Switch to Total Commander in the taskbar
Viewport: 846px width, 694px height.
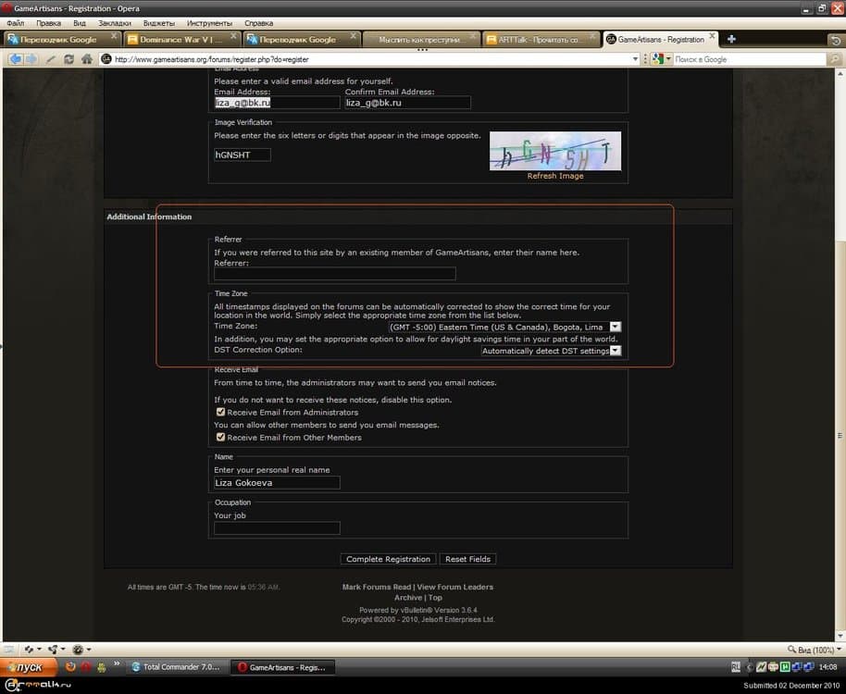(177, 667)
